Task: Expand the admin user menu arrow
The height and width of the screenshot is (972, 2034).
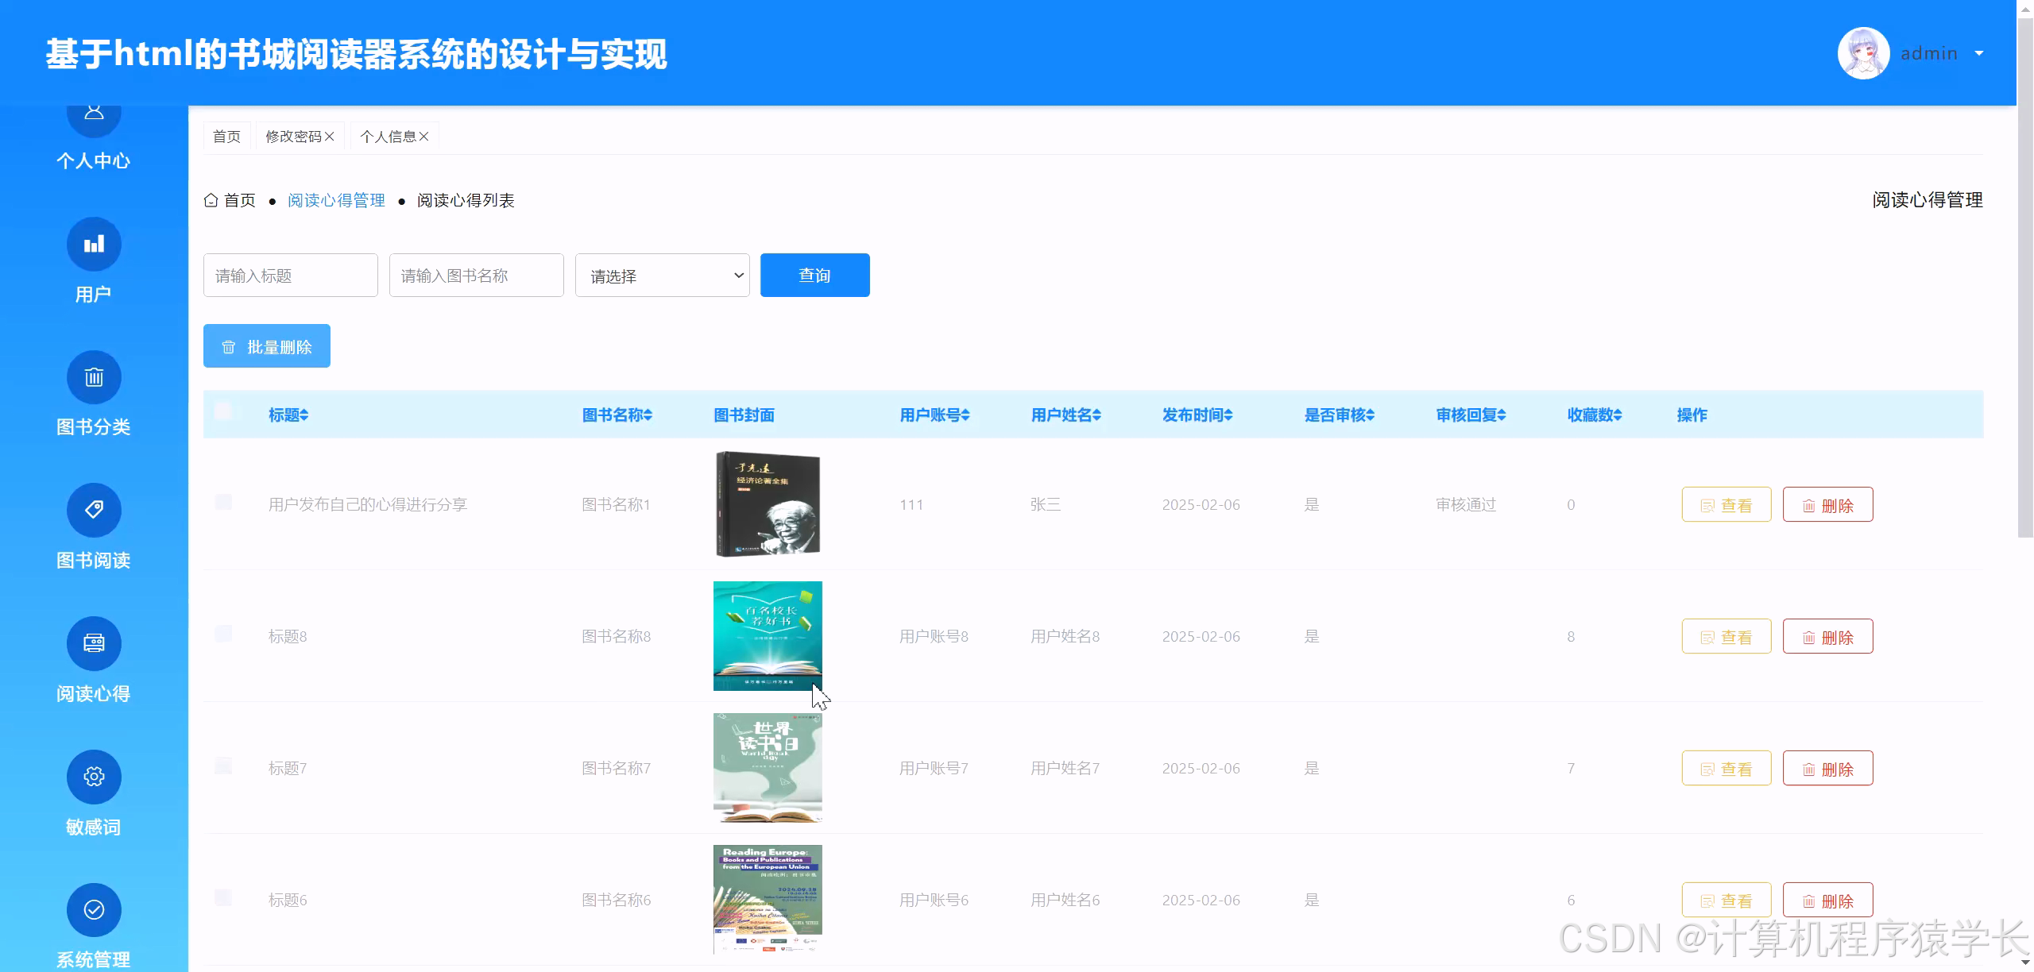Action: (x=1979, y=54)
